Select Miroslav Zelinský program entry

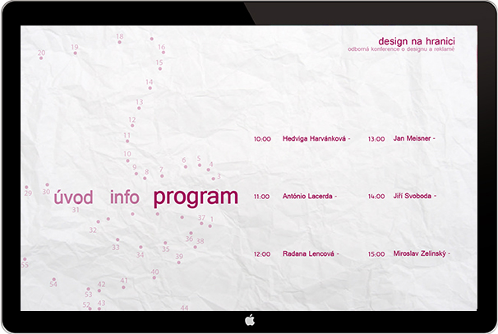coord(419,254)
